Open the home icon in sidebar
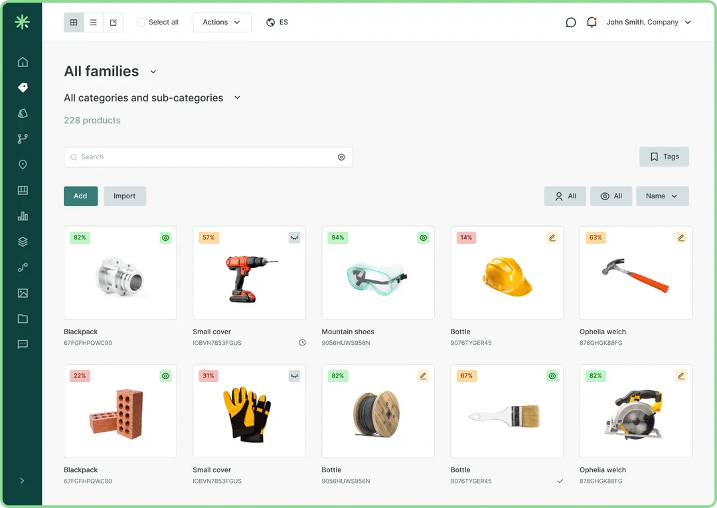Image resolution: width=717 pixels, height=508 pixels. click(x=23, y=62)
